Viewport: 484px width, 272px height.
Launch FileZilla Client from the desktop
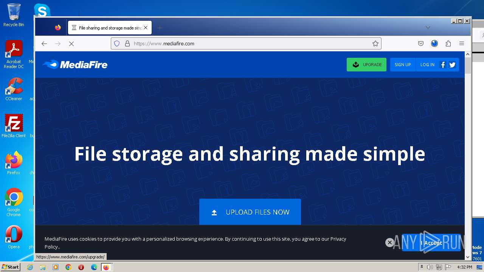coord(14,126)
